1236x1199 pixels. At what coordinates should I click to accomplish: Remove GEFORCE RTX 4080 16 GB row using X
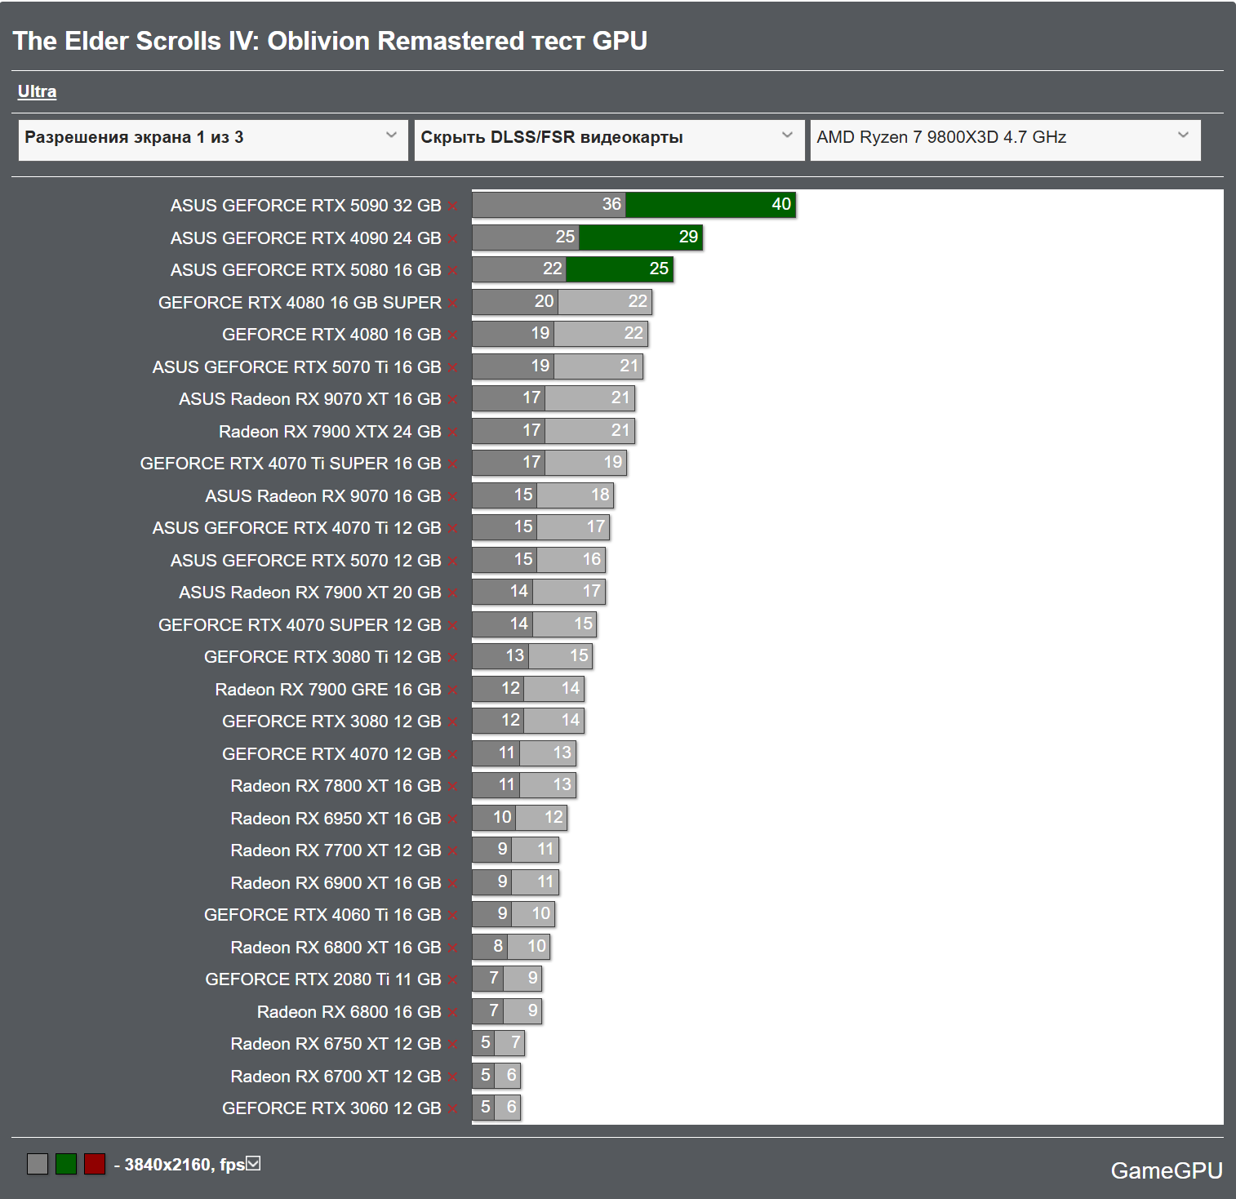point(452,335)
